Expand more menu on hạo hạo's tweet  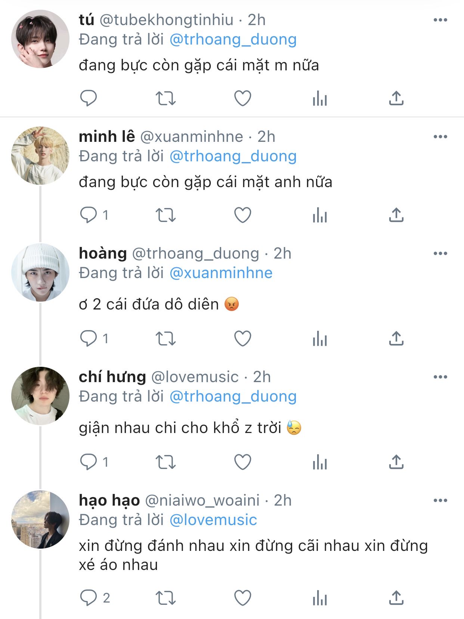pos(440,501)
